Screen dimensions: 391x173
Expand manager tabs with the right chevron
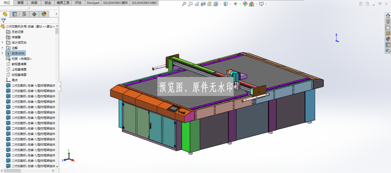click(x=56, y=14)
